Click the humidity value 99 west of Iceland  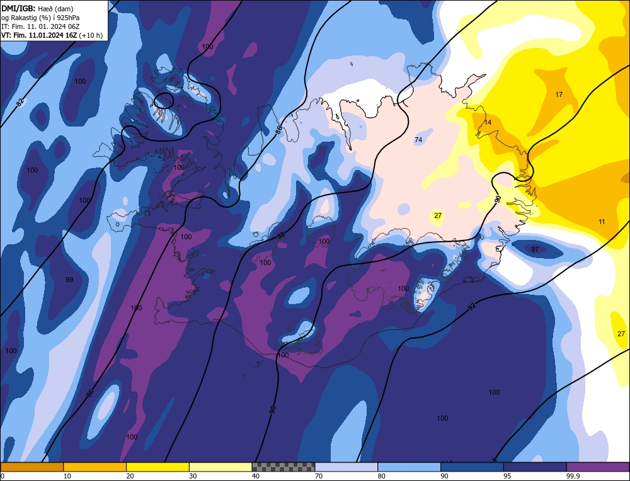[69, 280]
